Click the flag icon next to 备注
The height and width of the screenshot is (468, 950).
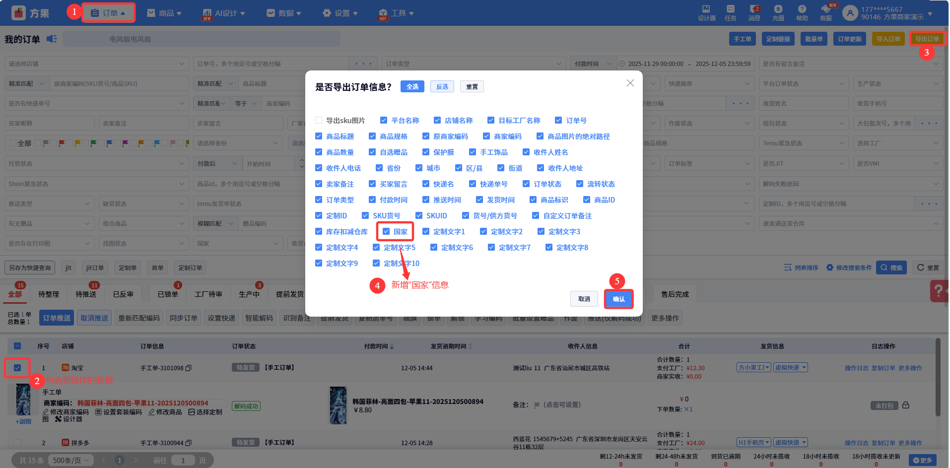pos(537,405)
